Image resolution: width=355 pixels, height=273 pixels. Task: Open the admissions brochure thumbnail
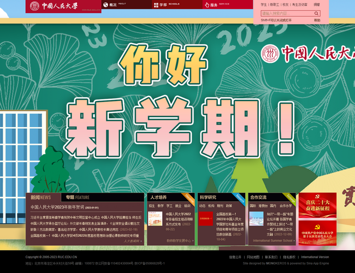point(155,218)
